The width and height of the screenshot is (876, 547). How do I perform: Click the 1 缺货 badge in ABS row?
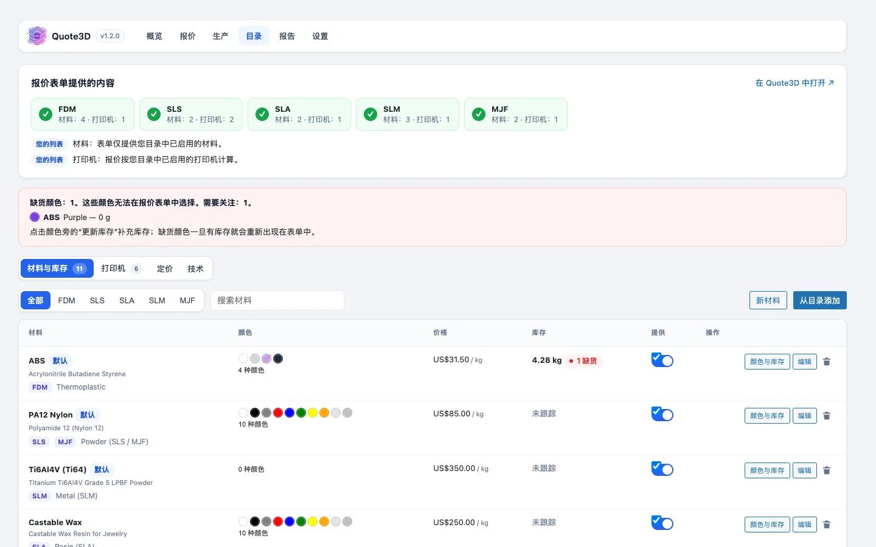point(584,361)
